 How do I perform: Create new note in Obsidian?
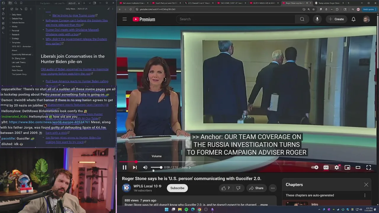[12, 9]
